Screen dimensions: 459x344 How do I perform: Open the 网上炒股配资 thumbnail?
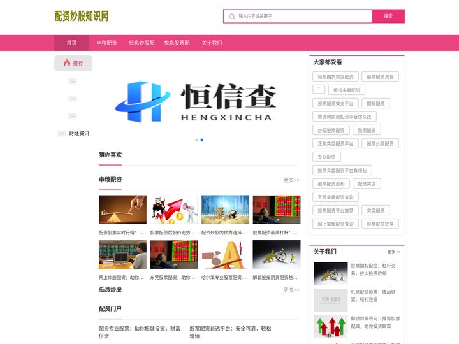[122, 254]
